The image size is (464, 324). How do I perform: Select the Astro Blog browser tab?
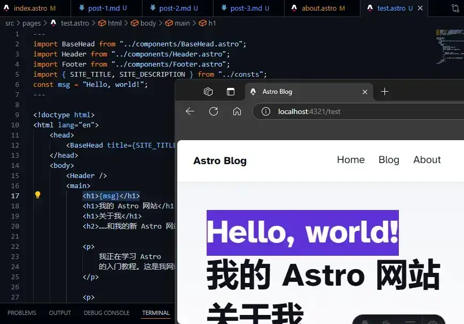309,92
